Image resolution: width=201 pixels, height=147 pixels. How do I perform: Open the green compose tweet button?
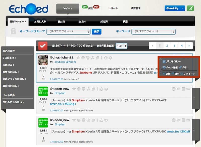190,8
